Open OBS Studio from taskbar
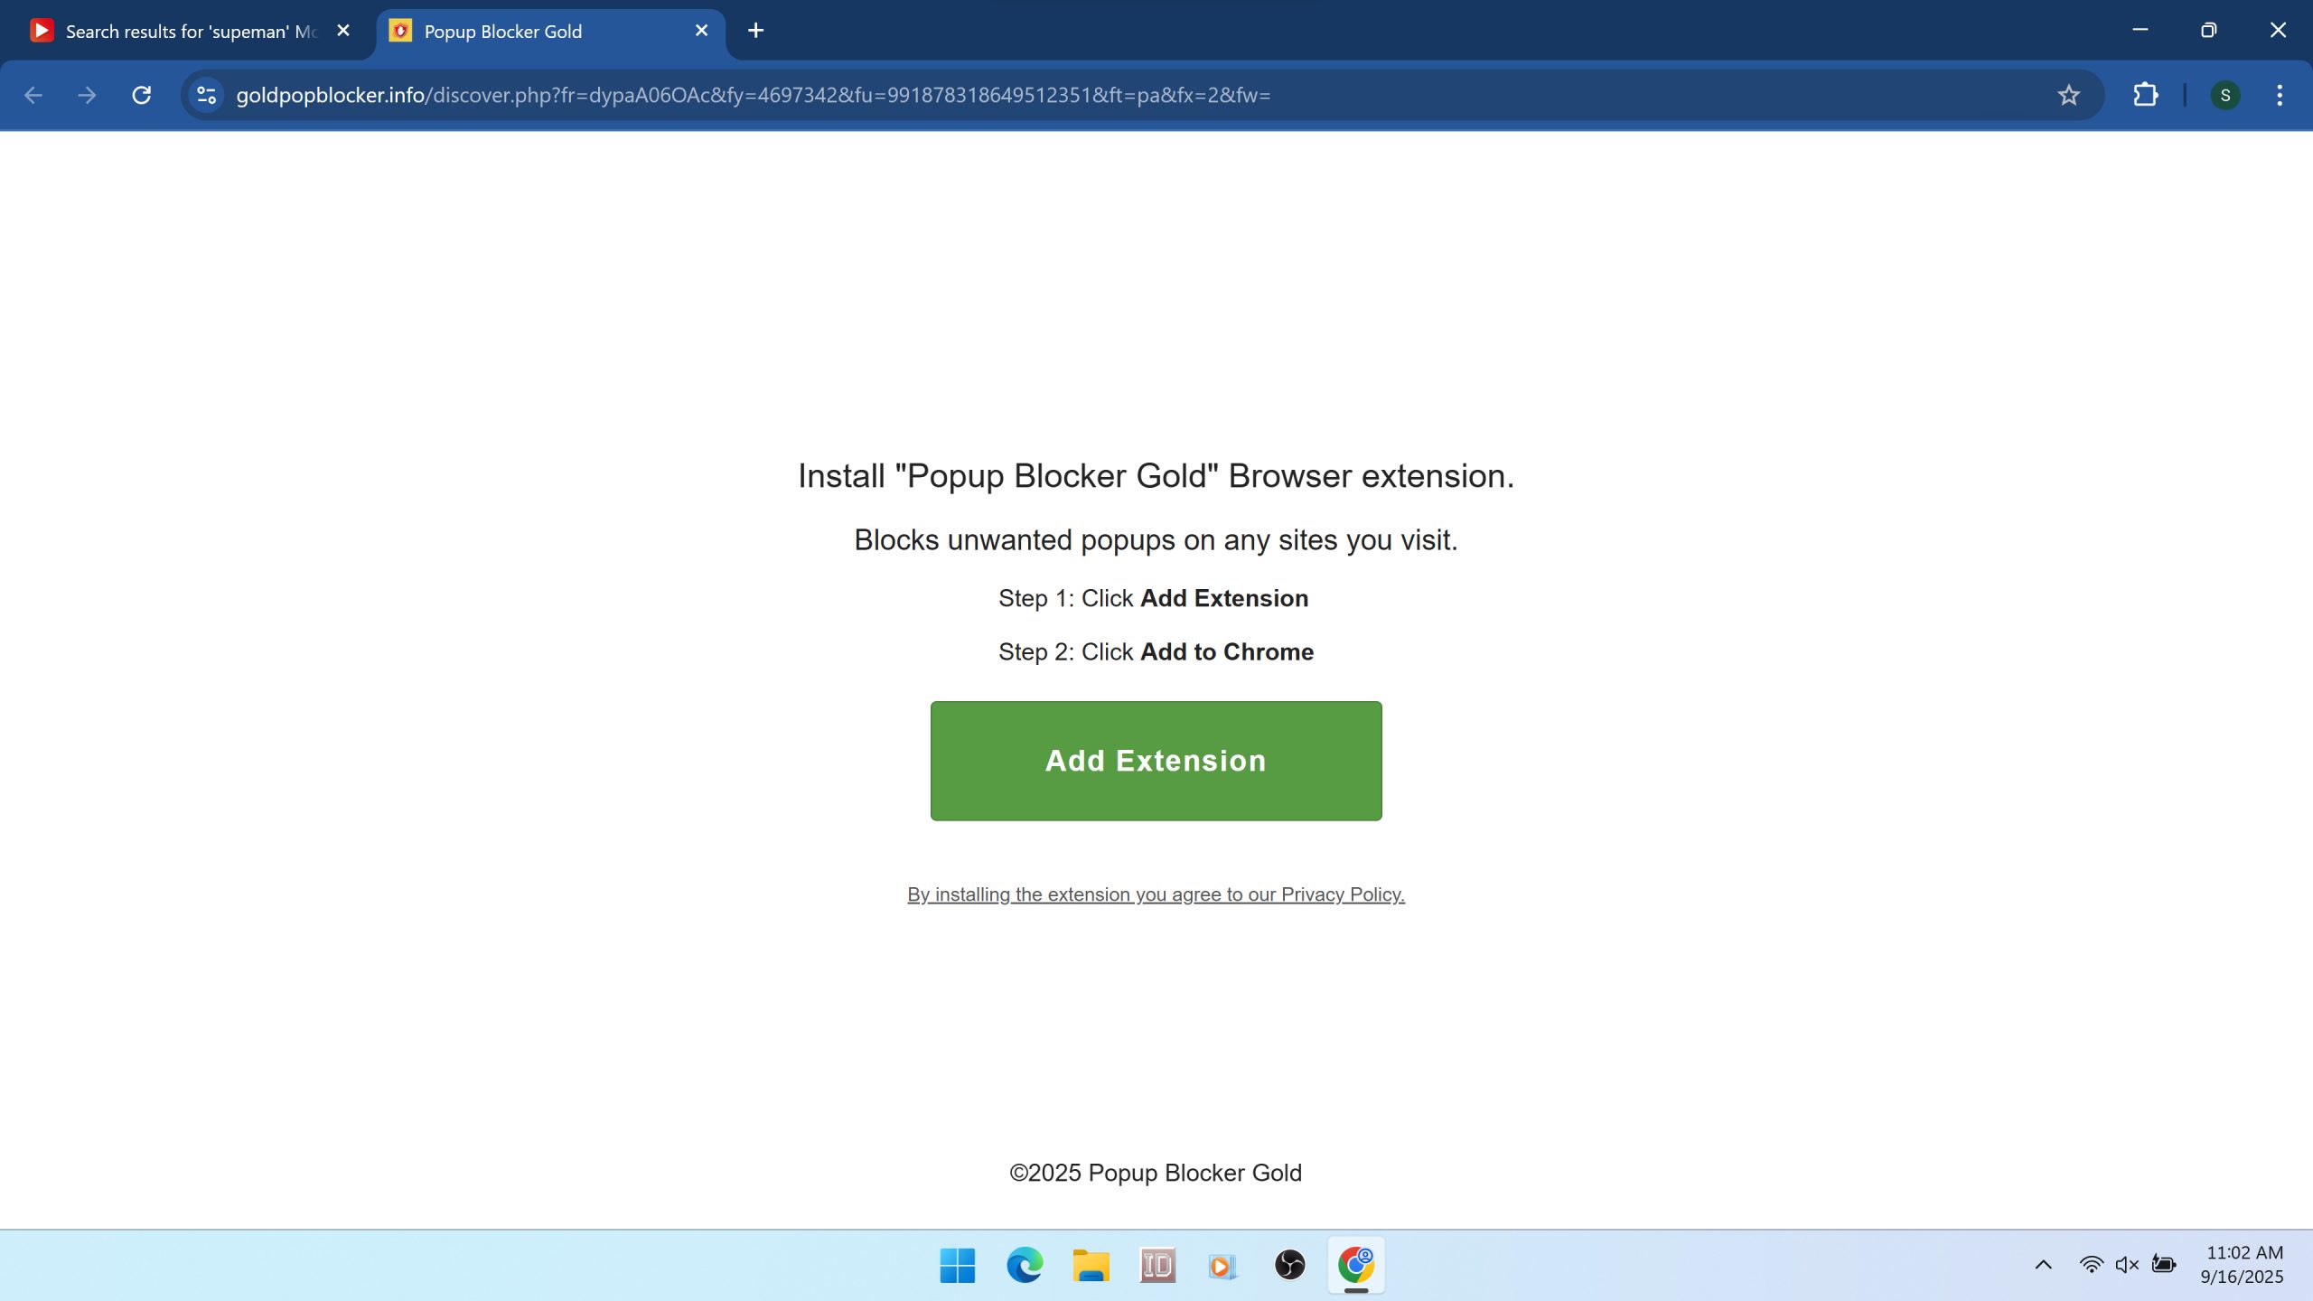Viewport: 2313px width, 1301px height. point(1289,1265)
